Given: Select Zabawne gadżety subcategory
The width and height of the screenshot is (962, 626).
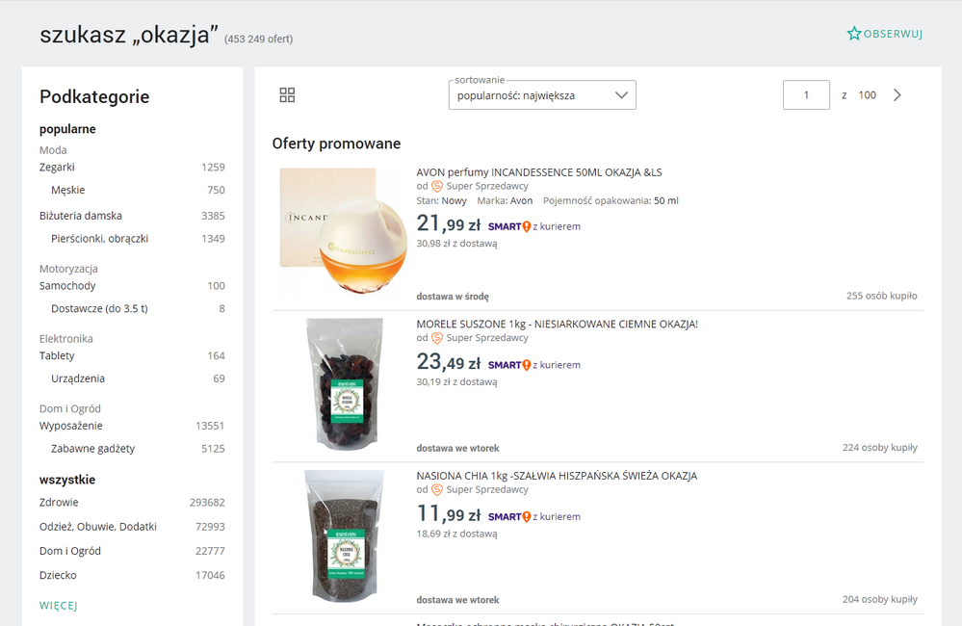Looking at the screenshot, I should point(93,449).
